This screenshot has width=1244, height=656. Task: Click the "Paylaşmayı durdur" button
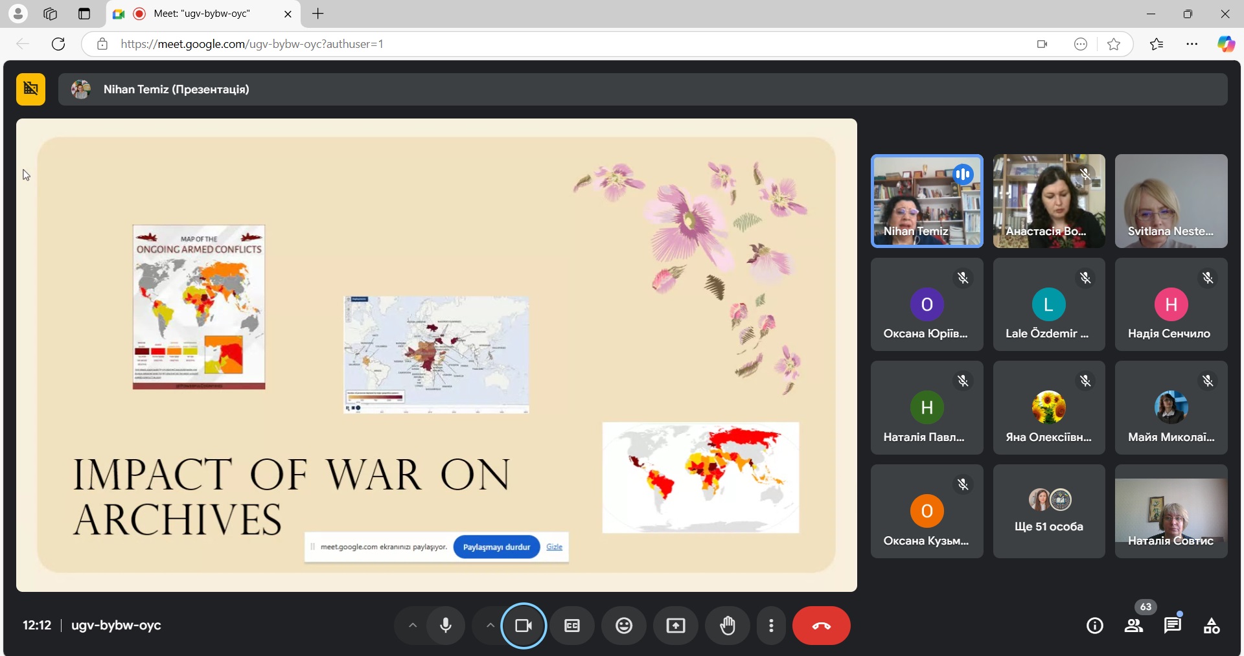point(496,547)
